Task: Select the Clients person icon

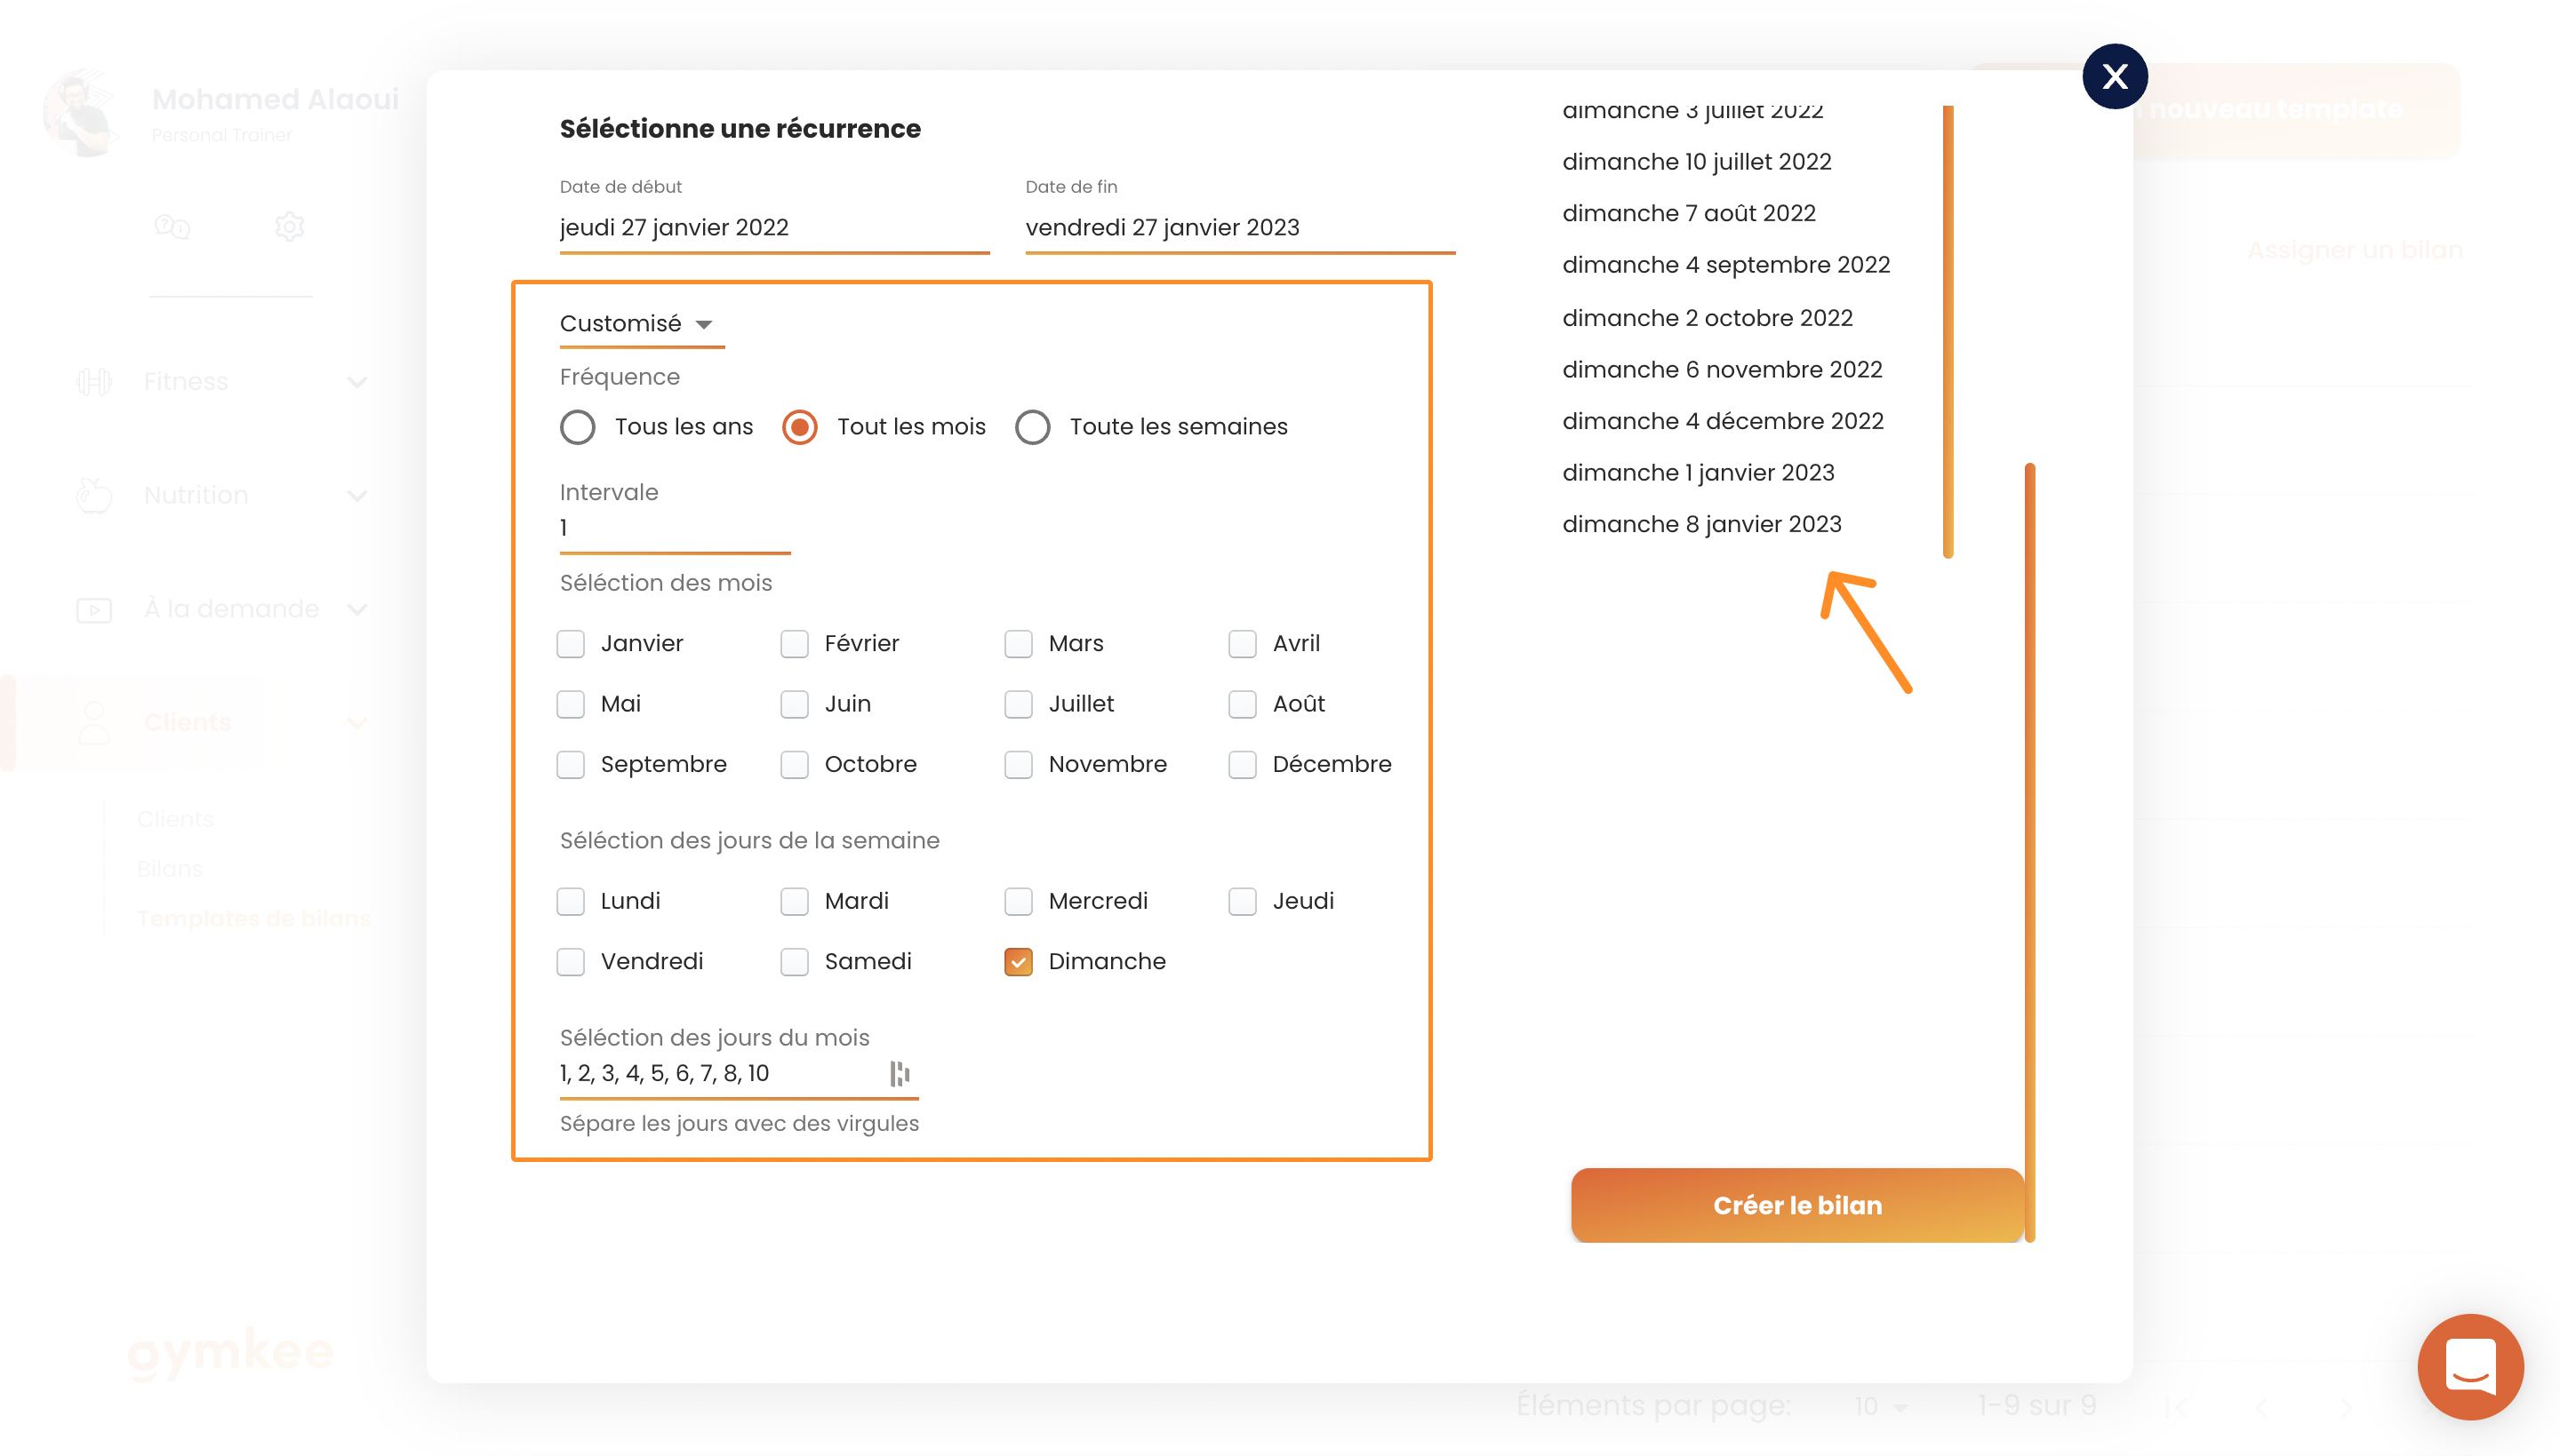Action: (x=94, y=722)
